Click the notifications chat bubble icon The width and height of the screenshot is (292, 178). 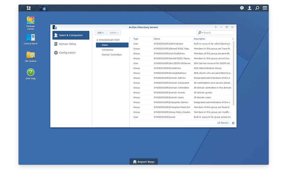click(x=242, y=8)
